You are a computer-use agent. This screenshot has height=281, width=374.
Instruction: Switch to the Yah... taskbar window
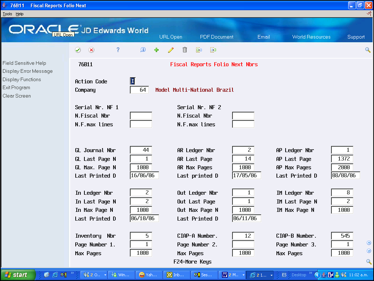click(149, 275)
